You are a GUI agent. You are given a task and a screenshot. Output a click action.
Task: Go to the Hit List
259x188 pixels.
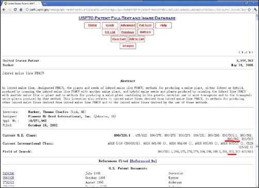110,32
